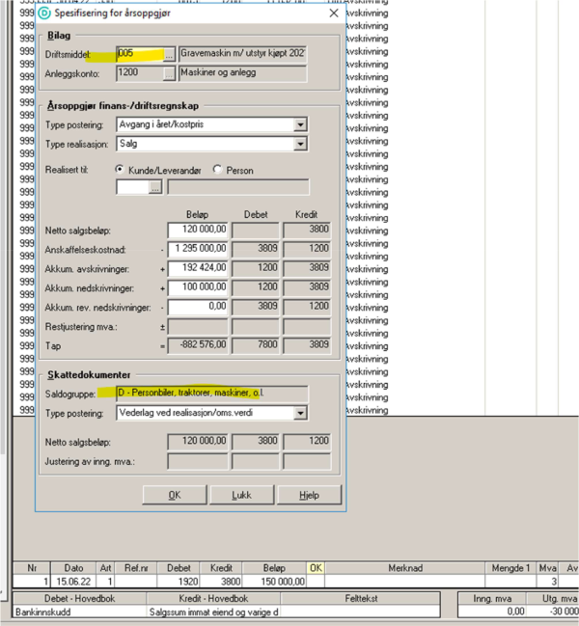The image size is (579, 626).
Task: Click the Mengde 1 column header
Action: (510, 568)
